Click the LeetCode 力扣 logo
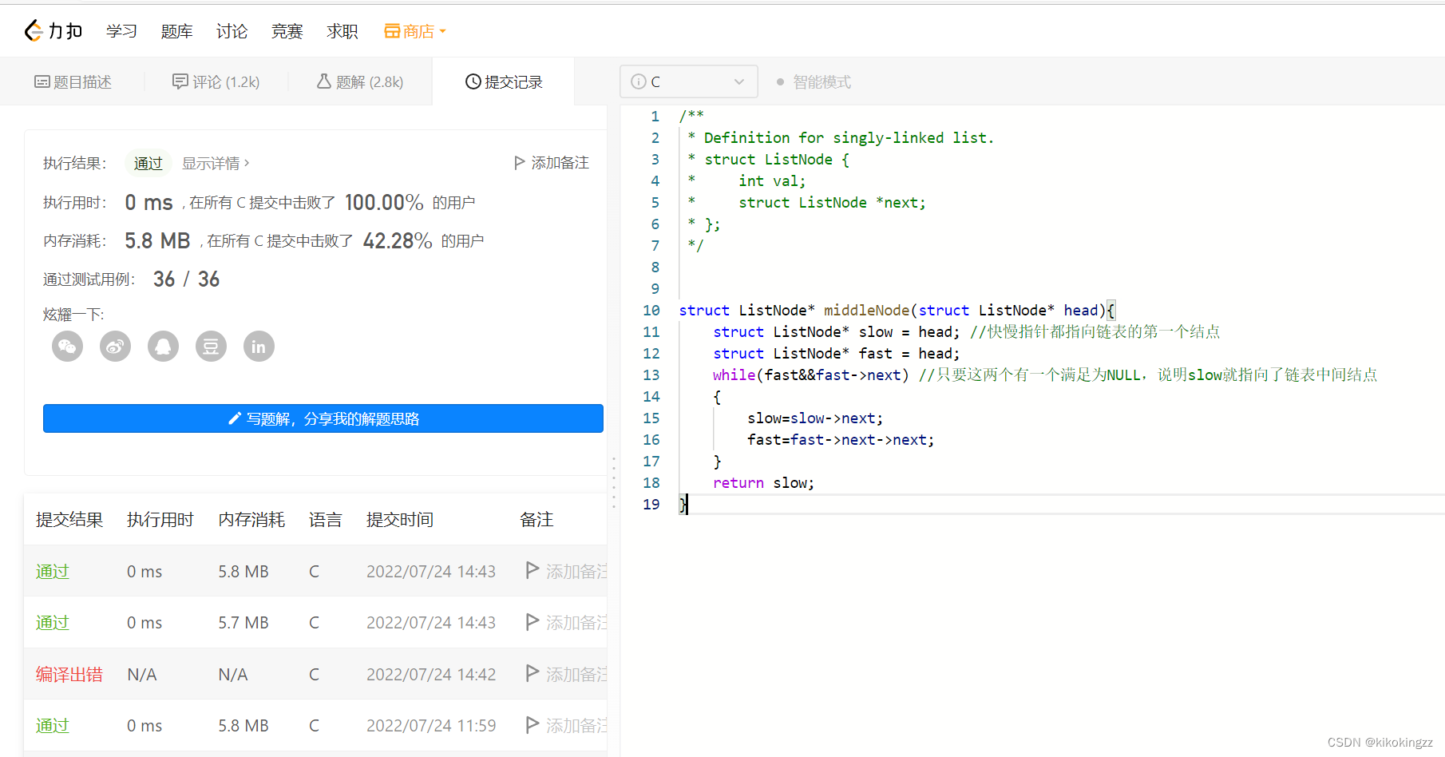 53,31
